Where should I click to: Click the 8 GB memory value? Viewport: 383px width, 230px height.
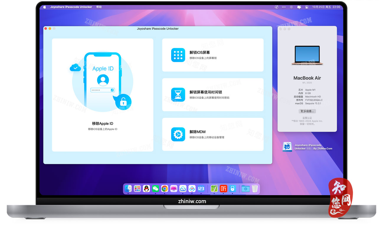[308, 93]
